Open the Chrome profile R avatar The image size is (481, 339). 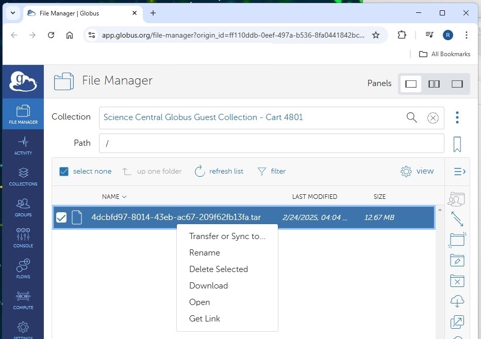point(448,35)
